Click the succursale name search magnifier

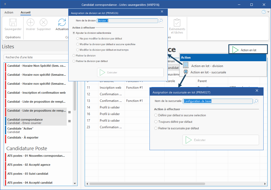pyautogui.click(x=256, y=101)
